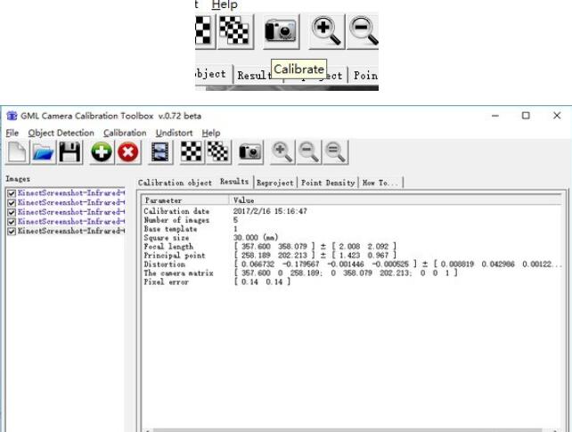Click plus magnifier in top cropped snippet
572x432 pixels.
tap(326, 31)
